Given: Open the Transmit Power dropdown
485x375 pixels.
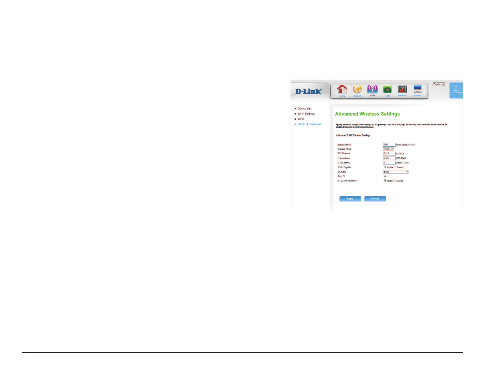Looking at the screenshot, I should [x=388, y=149].
